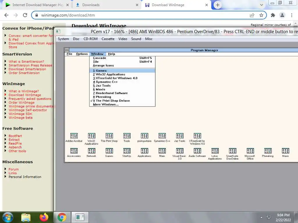Choose More Windows... entry
Image resolution: width=298 pixels, height=223 pixels.
pyautogui.click(x=122, y=105)
